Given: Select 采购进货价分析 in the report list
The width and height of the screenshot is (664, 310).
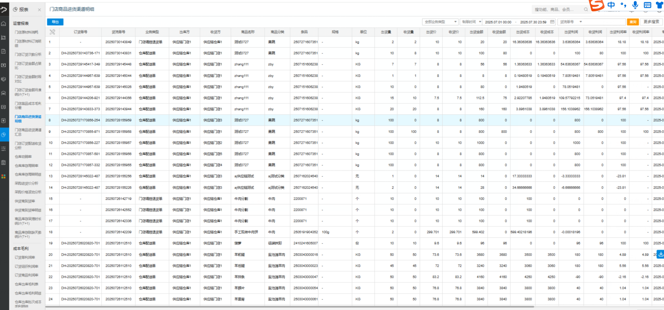Looking at the screenshot, I should [x=27, y=183].
